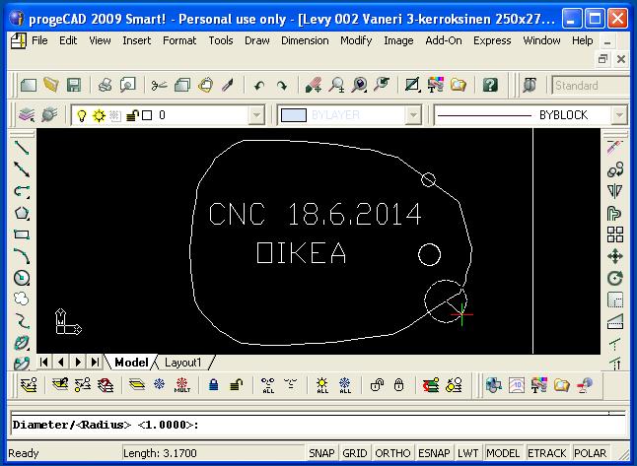Select the Rectangle drawing tool
The height and width of the screenshot is (466, 637).
tap(21, 234)
